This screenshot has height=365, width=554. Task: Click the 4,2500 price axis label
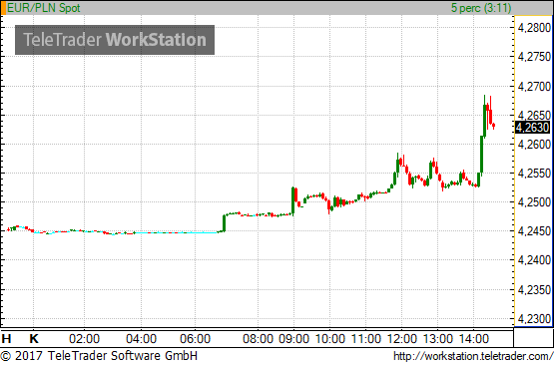tap(534, 202)
